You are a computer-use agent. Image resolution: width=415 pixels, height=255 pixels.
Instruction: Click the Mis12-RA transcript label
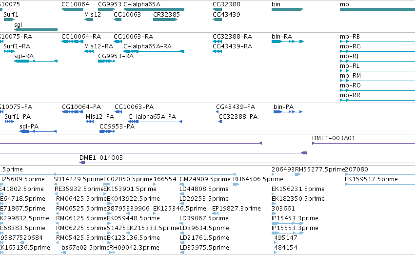click(x=99, y=46)
